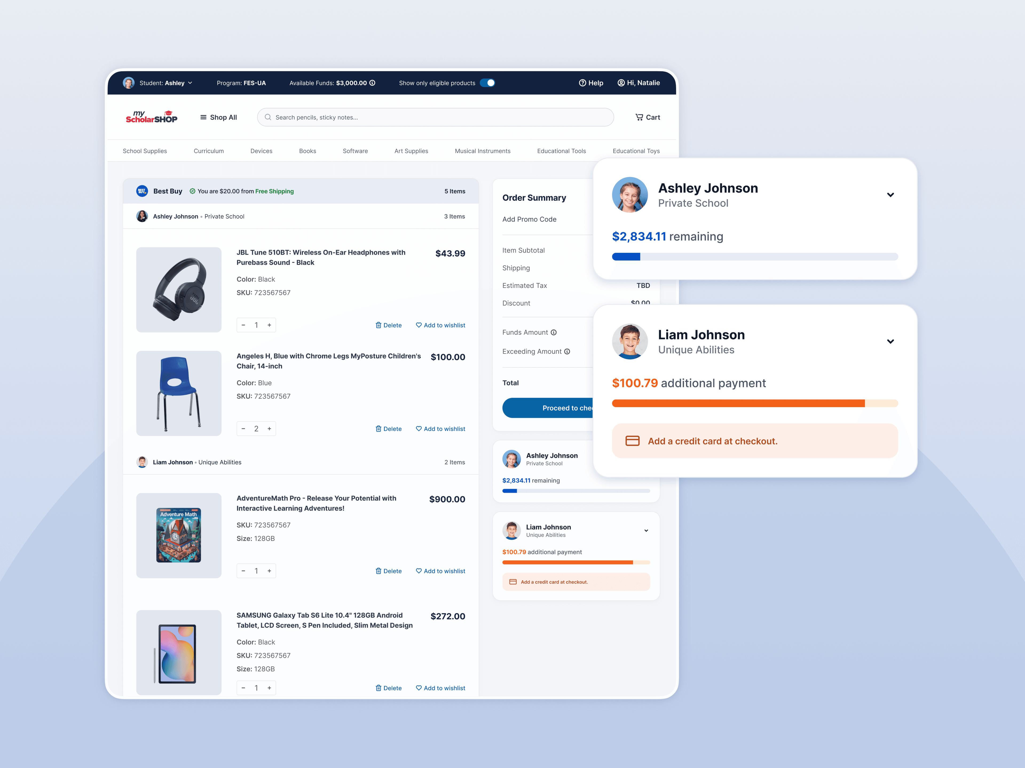This screenshot has height=768, width=1025.
Task: Open the Cart
Action: pos(647,117)
